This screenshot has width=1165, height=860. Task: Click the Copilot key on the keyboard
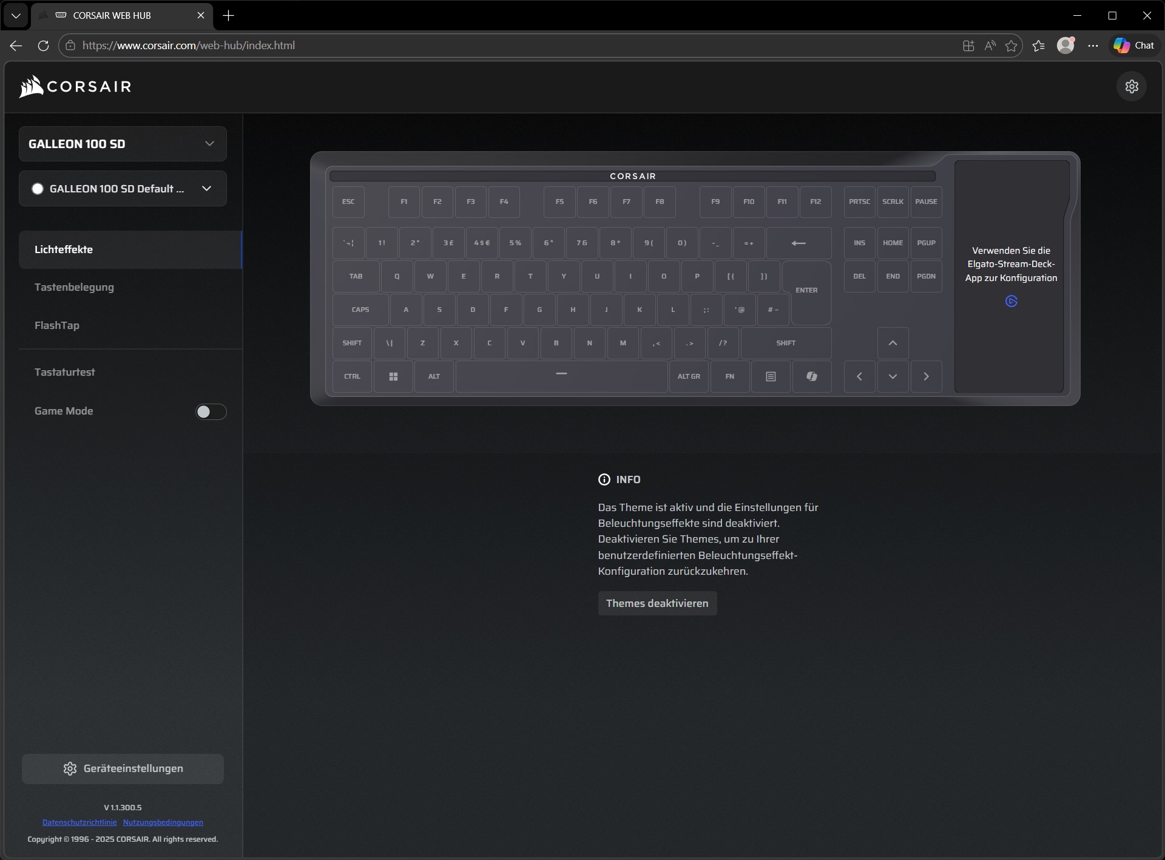pos(811,376)
